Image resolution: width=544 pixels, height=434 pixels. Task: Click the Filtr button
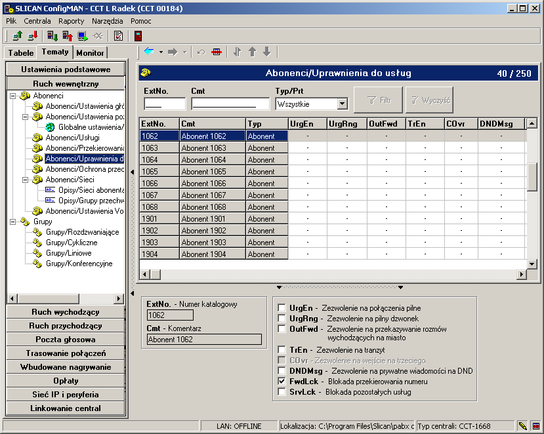[x=378, y=100]
